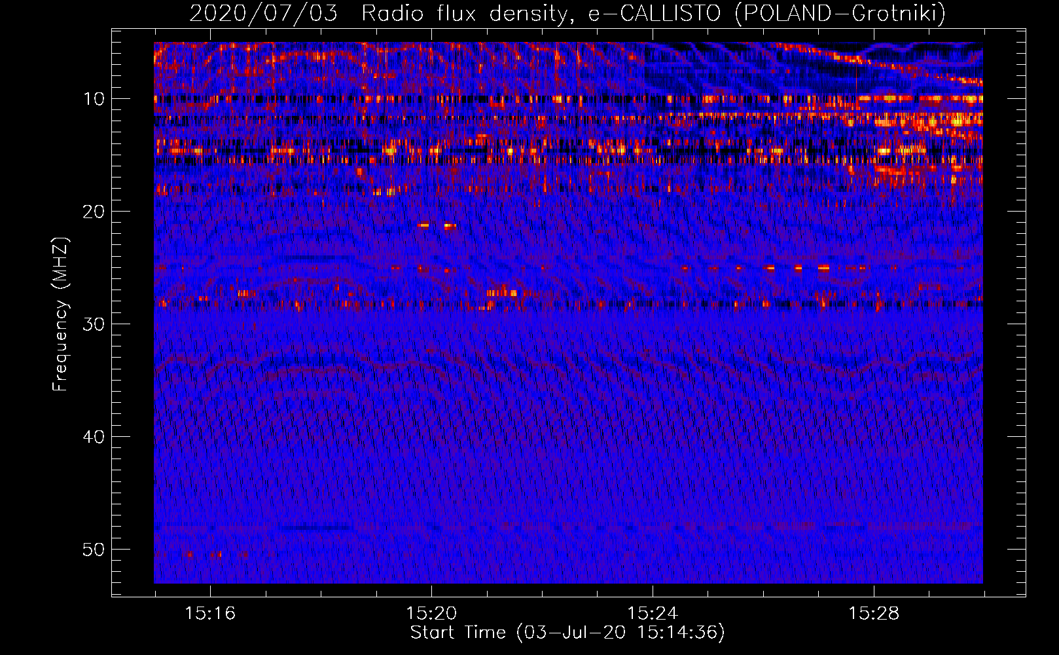Click the frequency tick label '30'
The width and height of the screenshot is (1059, 655).
94,324
